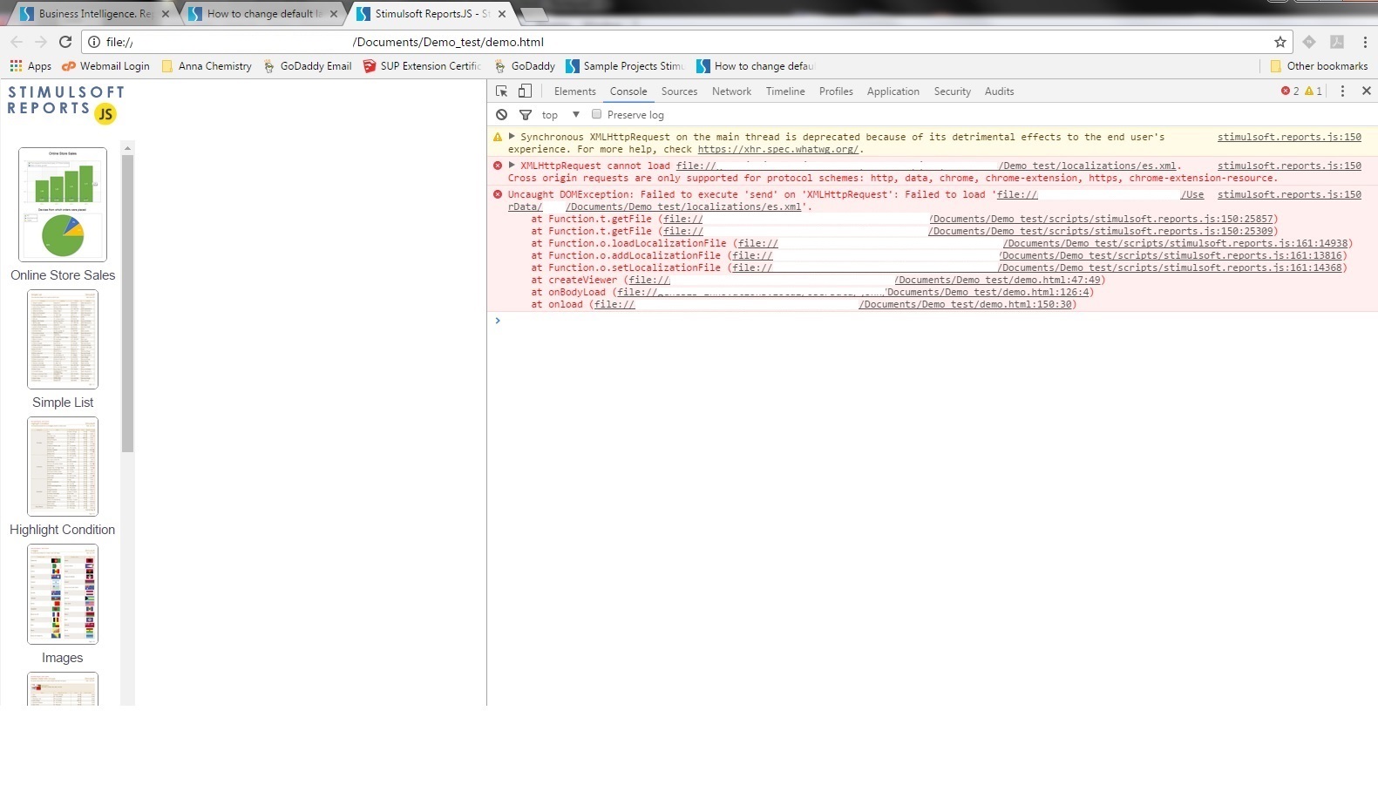Open the Anna Chemistry bookmark folder
Viewport: 1378px width, 785px height.
click(x=207, y=66)
